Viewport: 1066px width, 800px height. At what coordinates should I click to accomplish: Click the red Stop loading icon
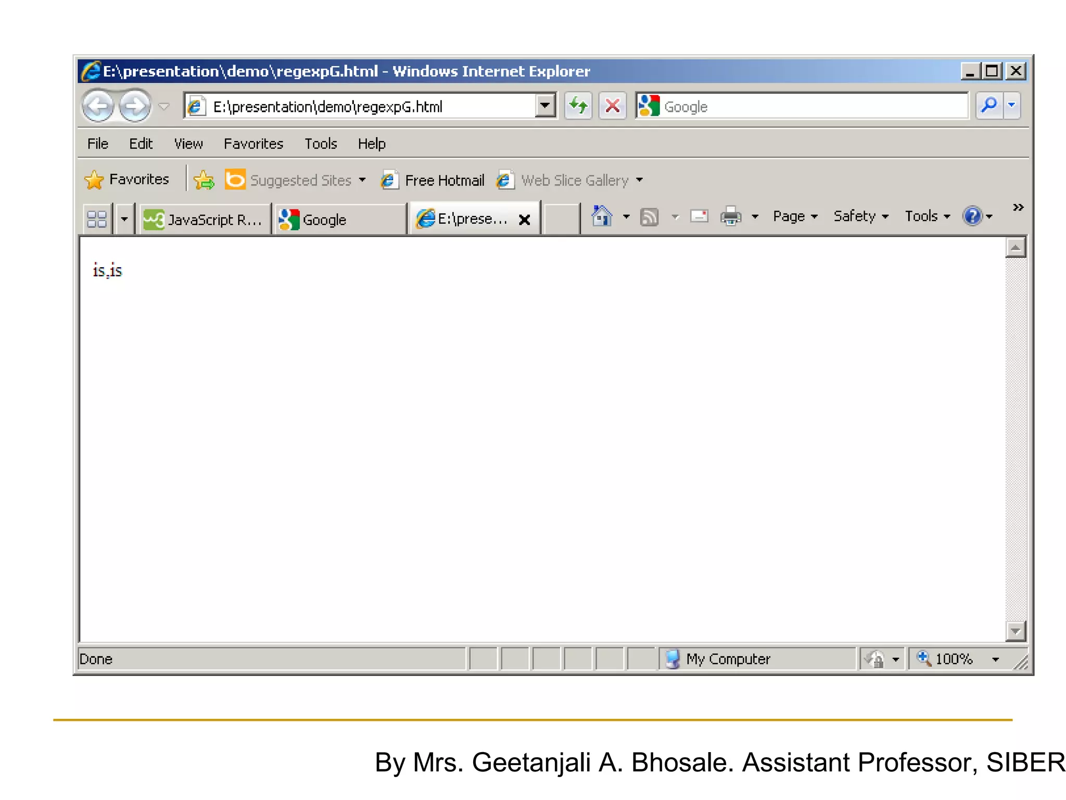[612, 106]
